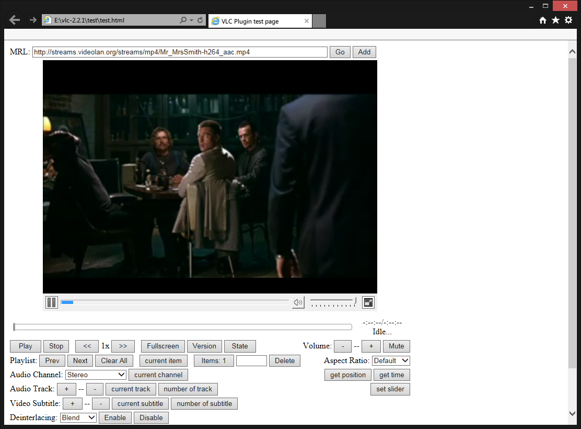
Task: Click the get position button
Action: (348, 375)
